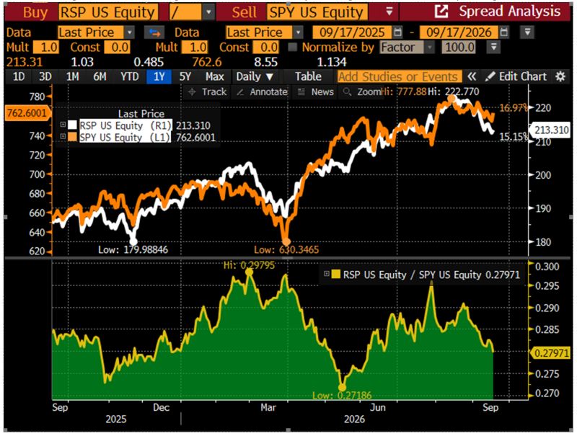The image size is (577, 436).
Task: Click the 213.310 right axis price label
Action: [551, 130]
